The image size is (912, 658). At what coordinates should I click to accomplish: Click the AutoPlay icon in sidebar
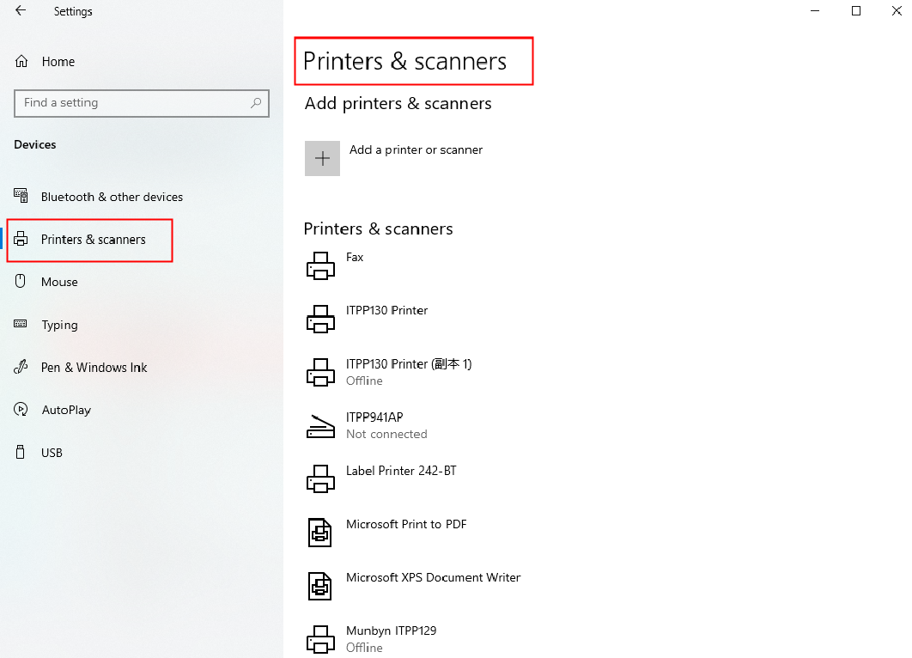click(x=21, y=410)
